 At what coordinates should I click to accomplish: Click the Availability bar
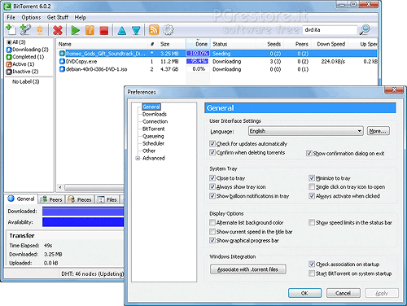click(83, 222)
